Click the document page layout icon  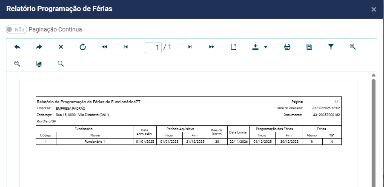tap(309, 47)
